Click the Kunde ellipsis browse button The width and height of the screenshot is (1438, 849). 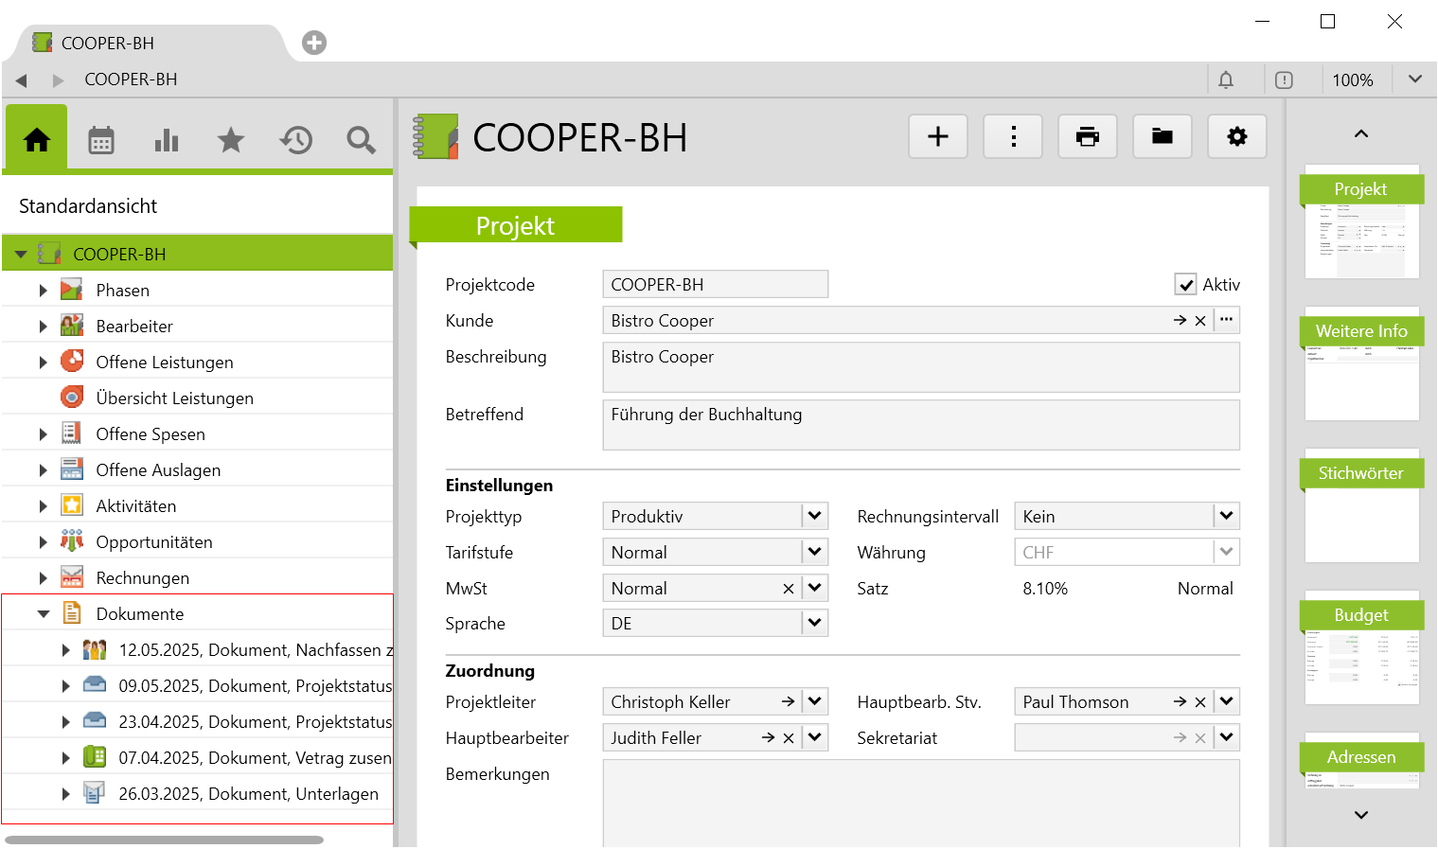pos(1226,320)
